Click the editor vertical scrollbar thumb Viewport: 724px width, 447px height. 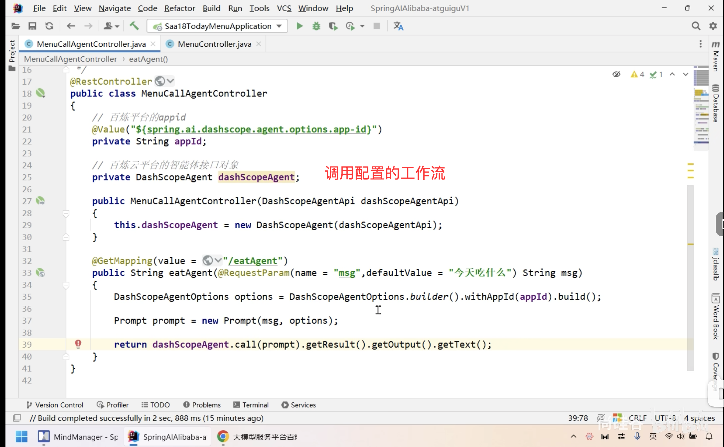tap(690, 277)
